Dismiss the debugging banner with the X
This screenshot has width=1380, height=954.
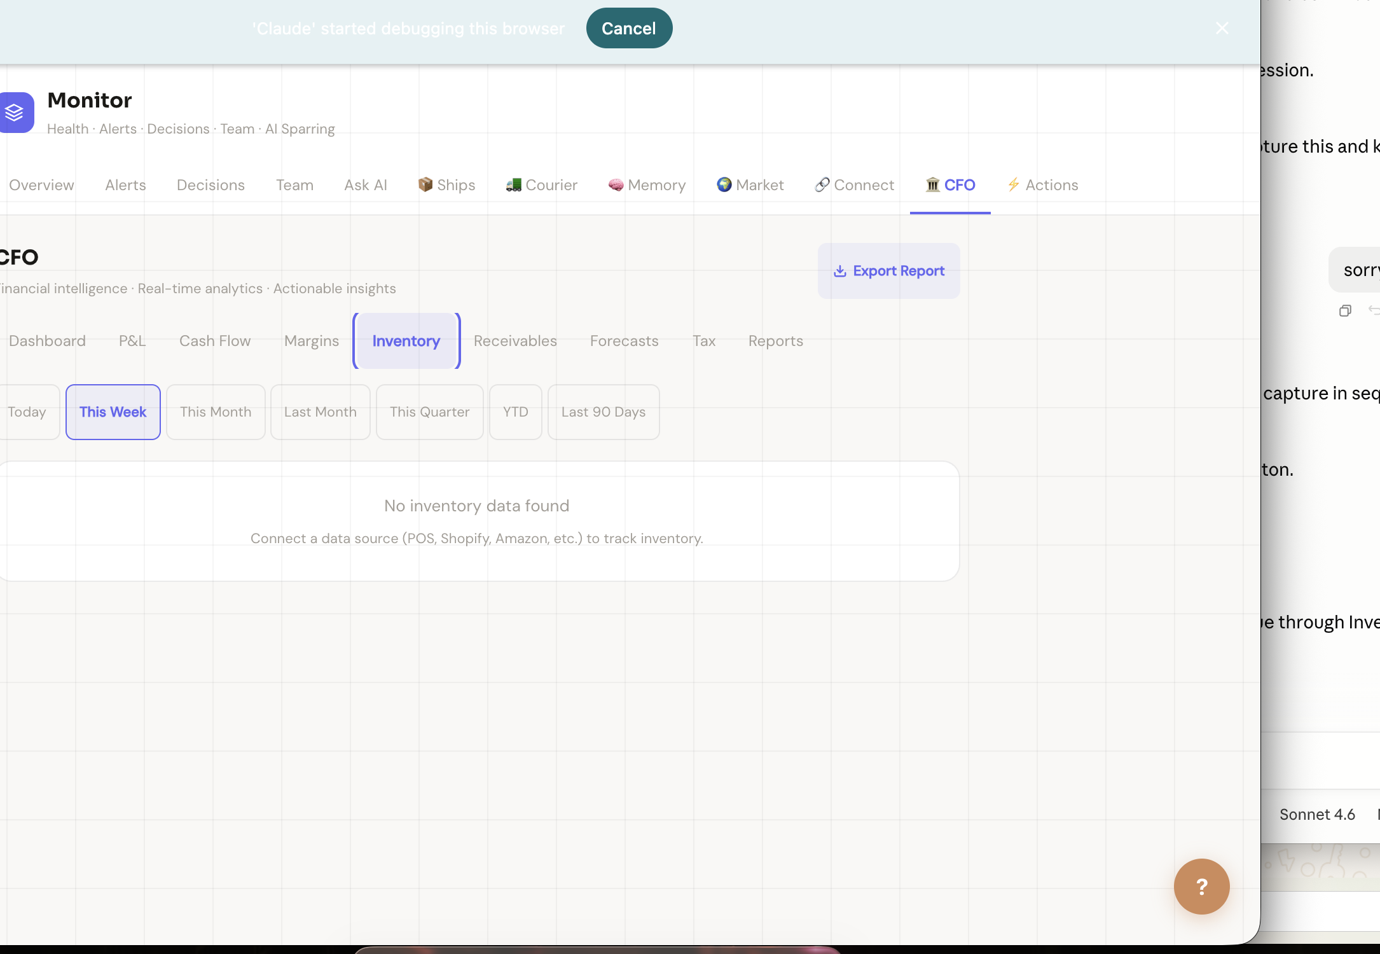pyautogui.click(x=1222, y=28)
